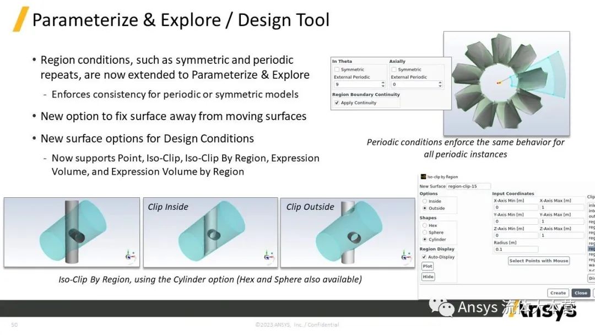Click the 'New option to fix surface' bullet
The image size is (595, 335).
pyautogui.click(x=174, y=116)
